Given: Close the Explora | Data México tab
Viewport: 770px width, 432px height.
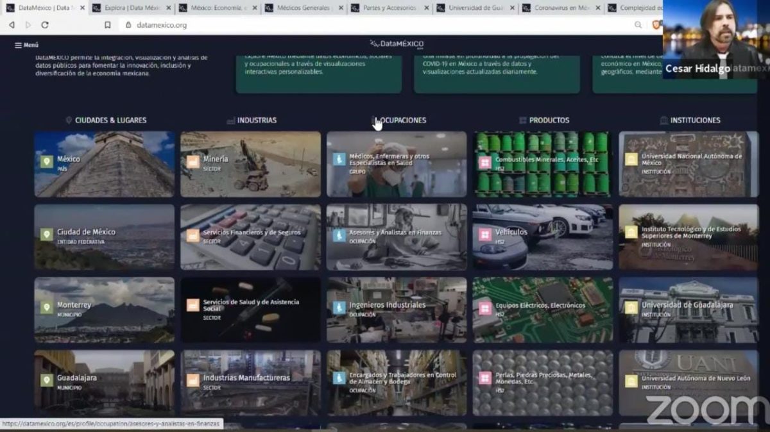Looking at the screenshot, I should [169, 8].
